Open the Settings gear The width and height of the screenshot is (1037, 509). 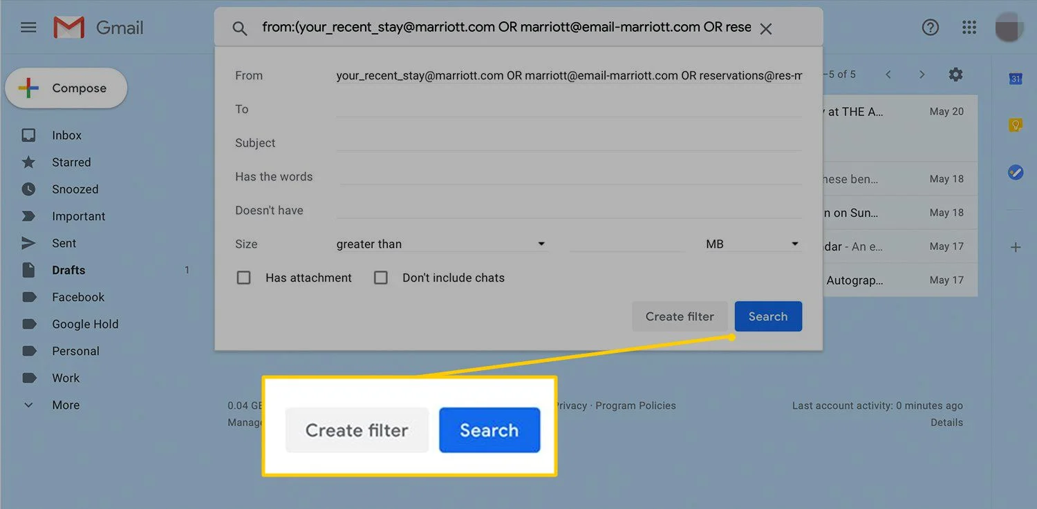click(955, 75)
